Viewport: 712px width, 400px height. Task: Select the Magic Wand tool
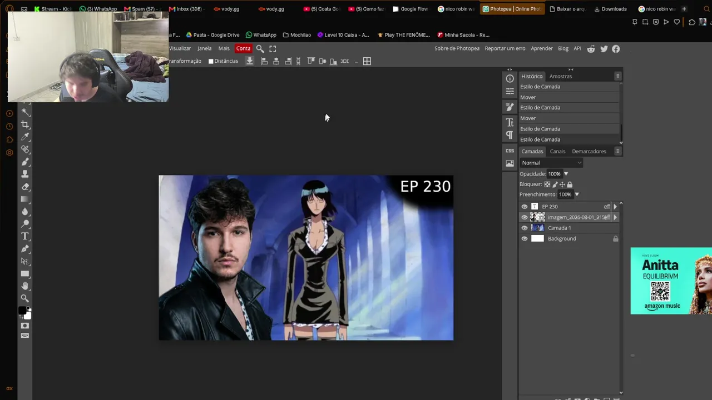coord(25,112)
